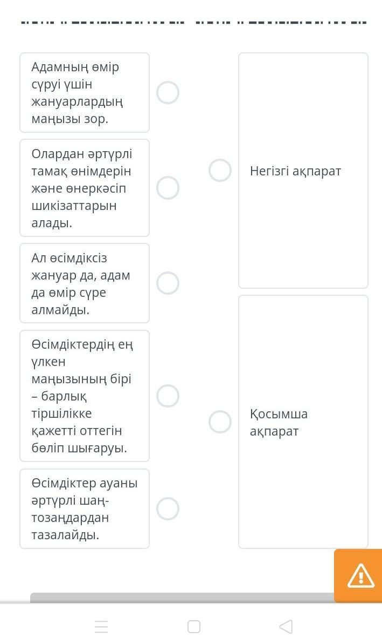The width and height of the screenshot is (382, 638).
Task: Select circle beside 'Өсімдіктердің ең үлкен' statement
Action: tap(168, 396)
